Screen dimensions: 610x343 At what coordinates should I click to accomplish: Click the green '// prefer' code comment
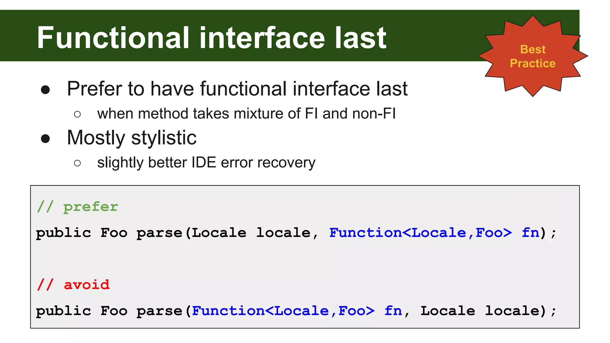[x=77, y=207]
